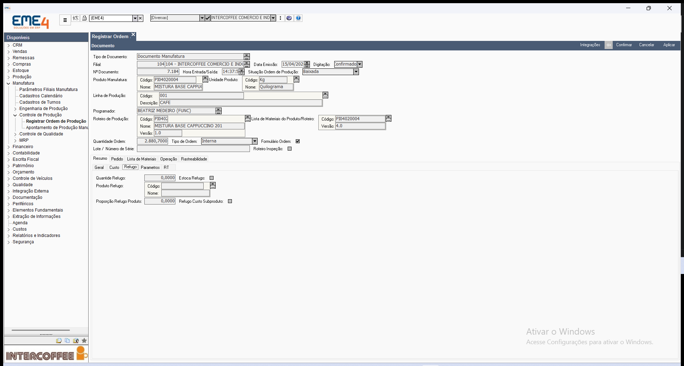684x366 pixels.
Task: Click the user switch icon beside hamburger menu
Action: 76,18
